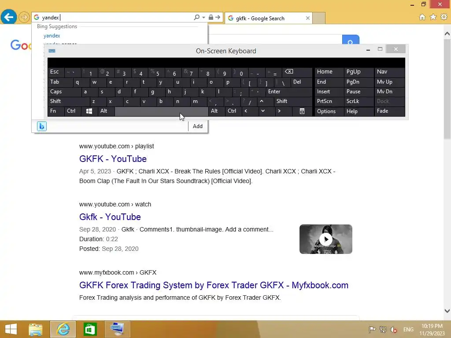Image resolution: width=451 pixels, height=338 pixels.
Task: Close the gkfk - Google Search tab
Action: [x=308, y=18]
